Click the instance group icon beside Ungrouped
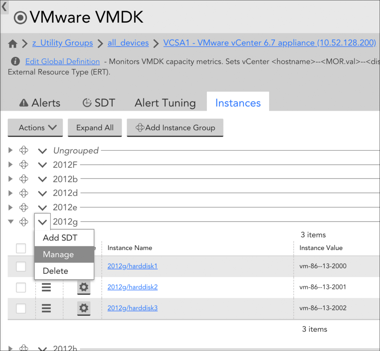Screen dimensions: 380x351 coord(24,150)
